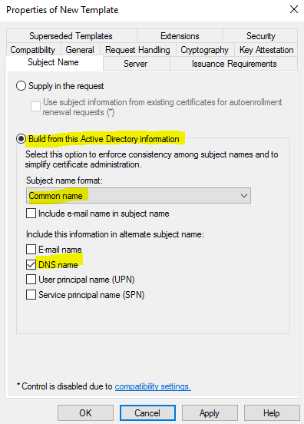The width and height of the screenshot is (304, 424).
Task: Switch to the Compatibility tab
Action: 33,50
